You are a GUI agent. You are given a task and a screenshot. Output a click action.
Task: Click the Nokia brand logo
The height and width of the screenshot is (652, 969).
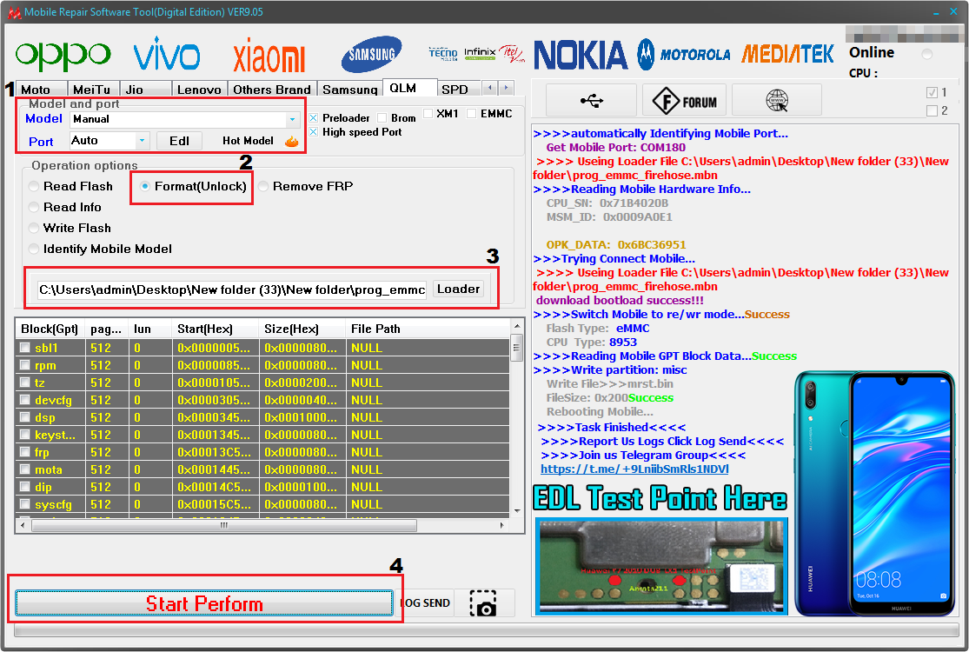click(x=581, y=55)
